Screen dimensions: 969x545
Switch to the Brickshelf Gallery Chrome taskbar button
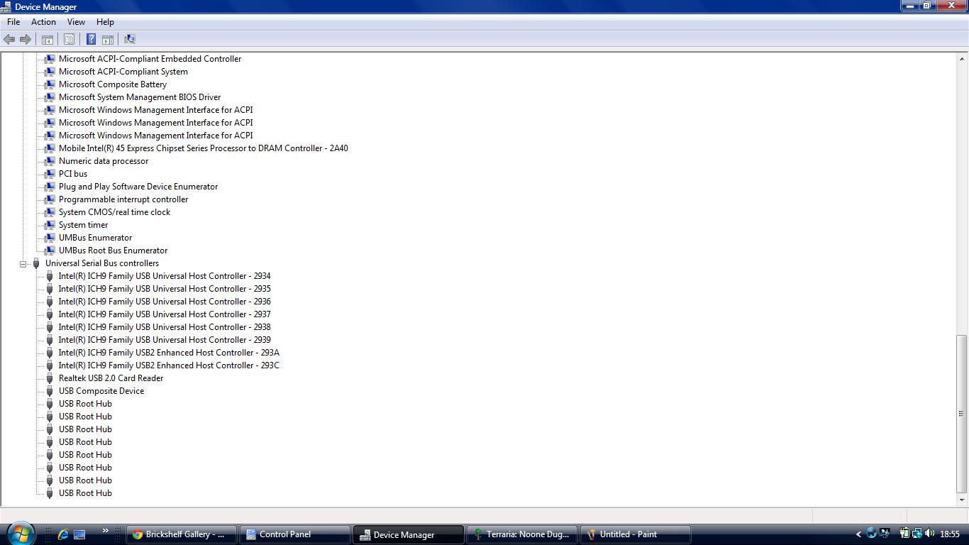pos(182,534)
